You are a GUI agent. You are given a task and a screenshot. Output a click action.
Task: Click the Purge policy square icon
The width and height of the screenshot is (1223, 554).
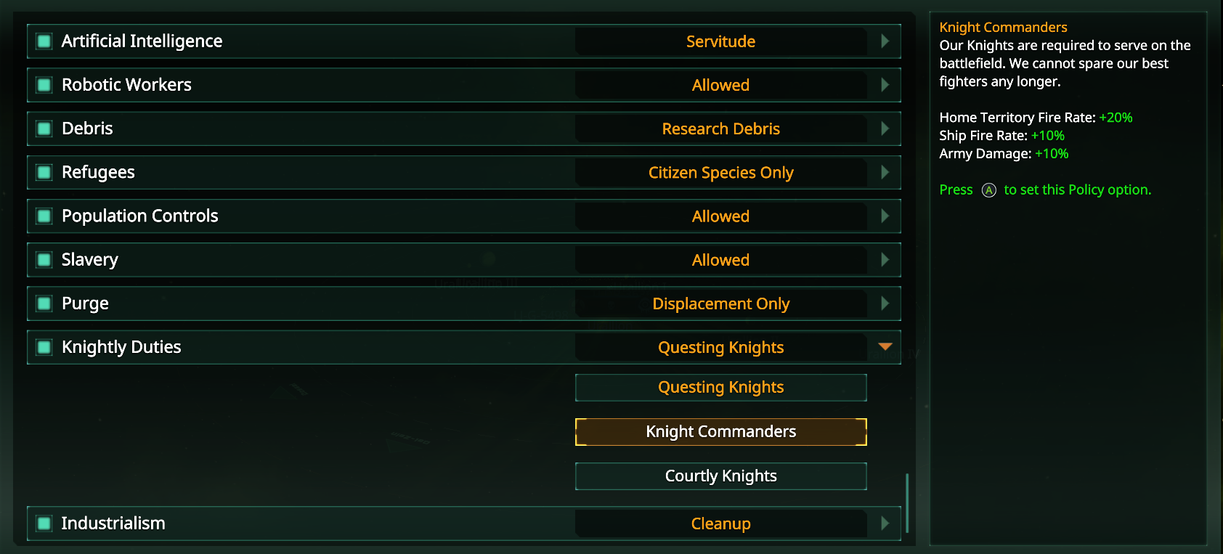(x=44, y=304)
